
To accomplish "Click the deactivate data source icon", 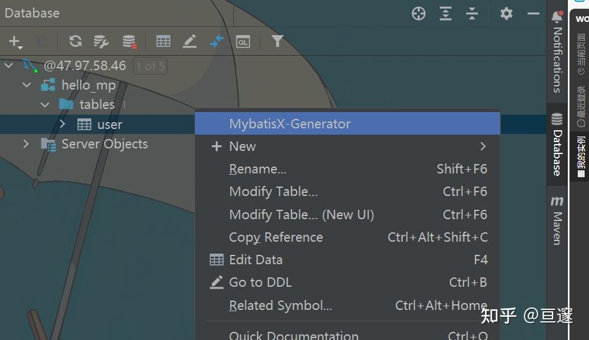I will pos(129,41).
